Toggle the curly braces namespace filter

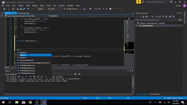click(x=38, y=77)
